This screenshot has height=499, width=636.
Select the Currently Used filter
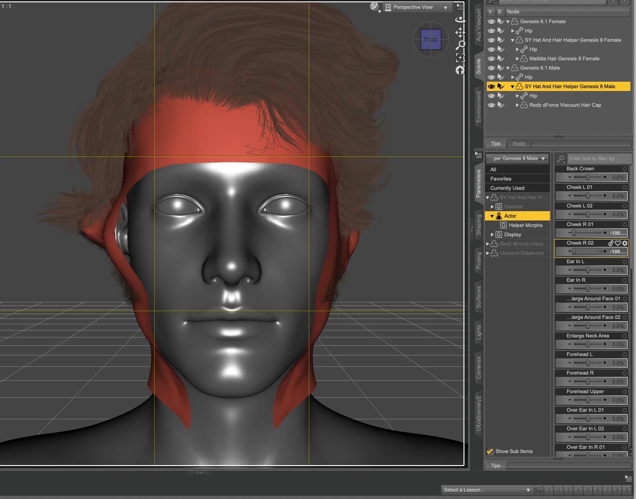[x=507, y=188]
